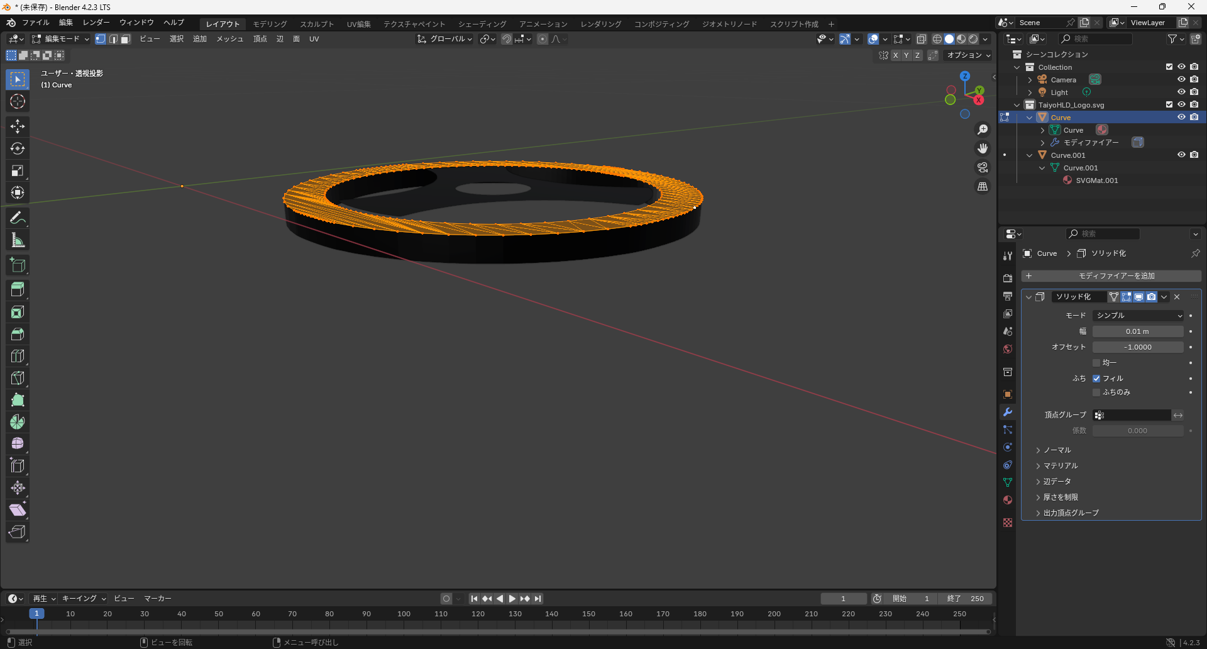
Task: Enable the 均一 thickness checkbox
Action: pyautogui.click(x=1096, y=363)
